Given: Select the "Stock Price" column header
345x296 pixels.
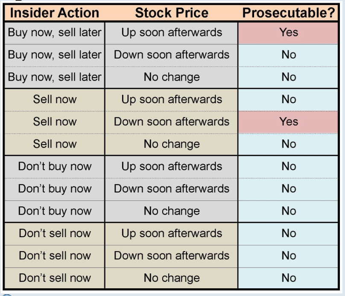Looking at the screenshot, I should pyautogui.click(x=172, y=13).
